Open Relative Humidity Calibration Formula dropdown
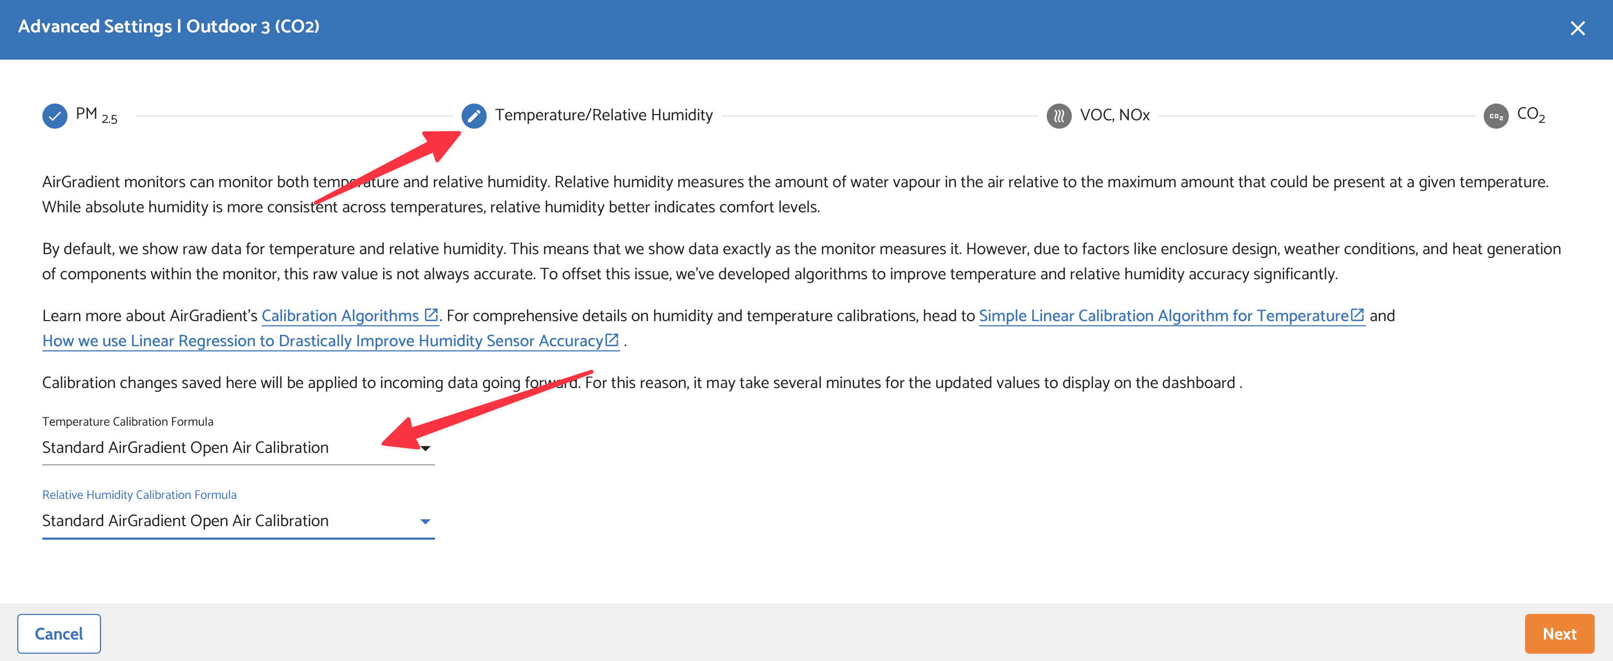The width and height of the screenshot is (1613, 661). click(238, 521)
